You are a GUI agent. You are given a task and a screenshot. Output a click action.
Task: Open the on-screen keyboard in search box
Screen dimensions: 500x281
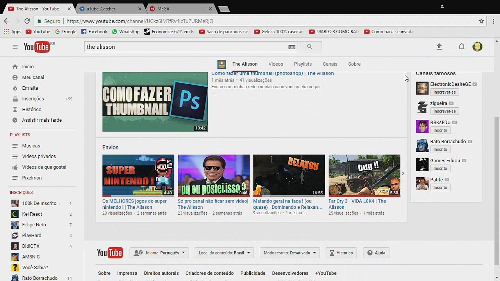point(292,47)
